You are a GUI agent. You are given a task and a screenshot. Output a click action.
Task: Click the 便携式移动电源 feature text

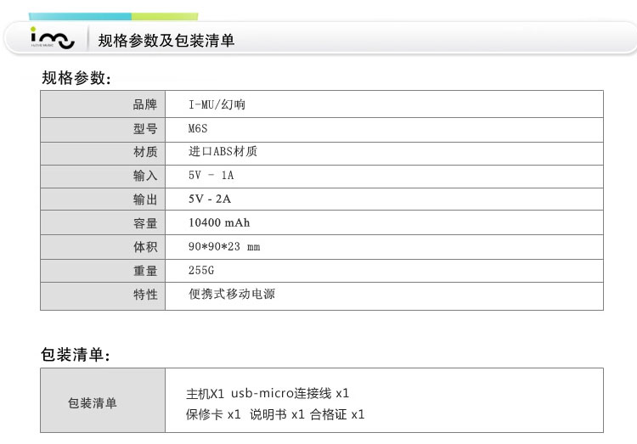pyautogui.click(x=232, y=295)
